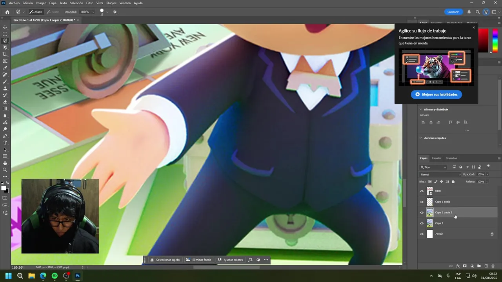The image size is (502, 282).
Task: Select the Eraser tool
Action: 5,102
